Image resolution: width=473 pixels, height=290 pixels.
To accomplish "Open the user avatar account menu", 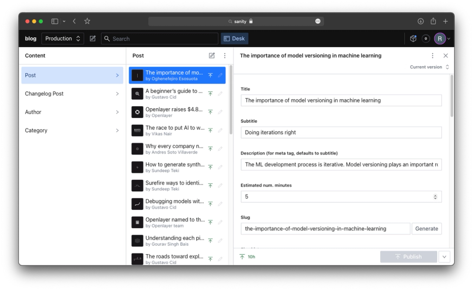I will [439, 38].
